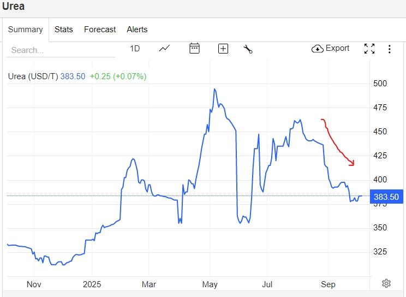
Task: Select the Alerts tab
Action: (x=137, y=29)
